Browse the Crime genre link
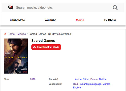Screen dimensions: 126x91 coord(86,79)
